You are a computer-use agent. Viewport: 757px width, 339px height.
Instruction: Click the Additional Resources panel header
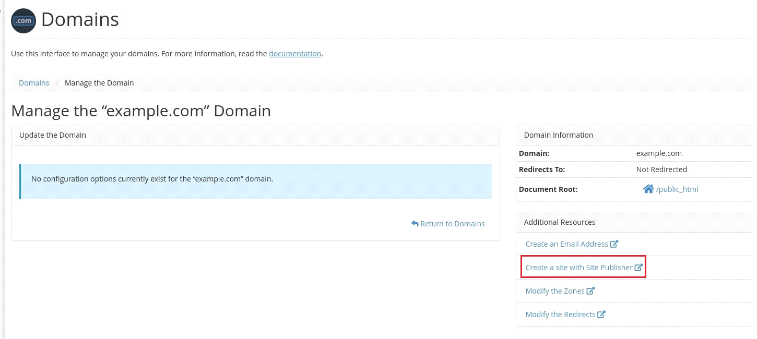coord(560,222)
